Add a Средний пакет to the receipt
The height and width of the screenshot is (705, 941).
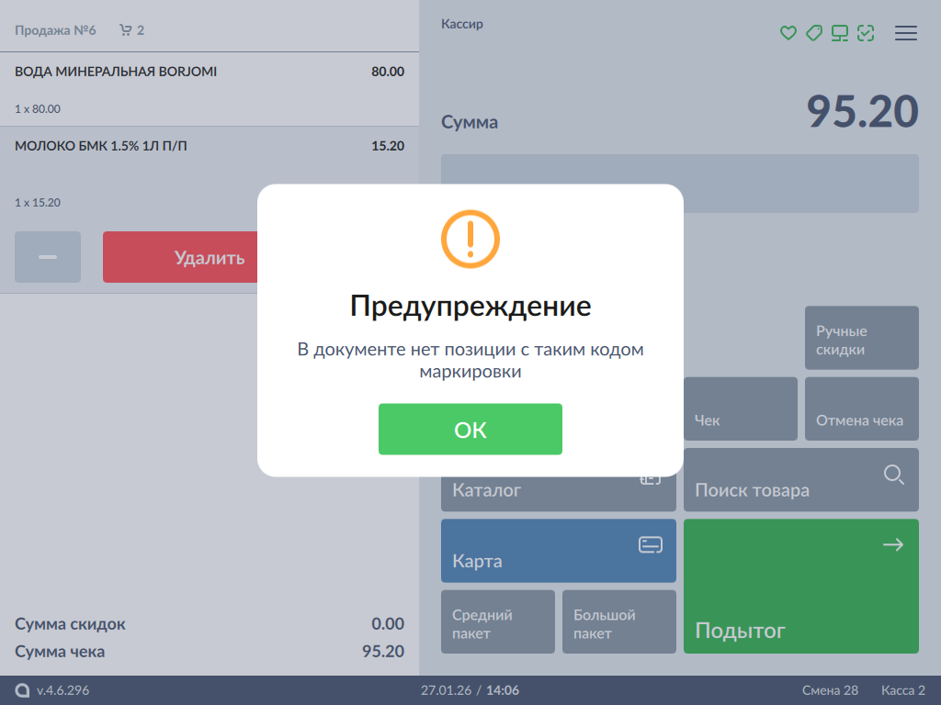[497, 621]
